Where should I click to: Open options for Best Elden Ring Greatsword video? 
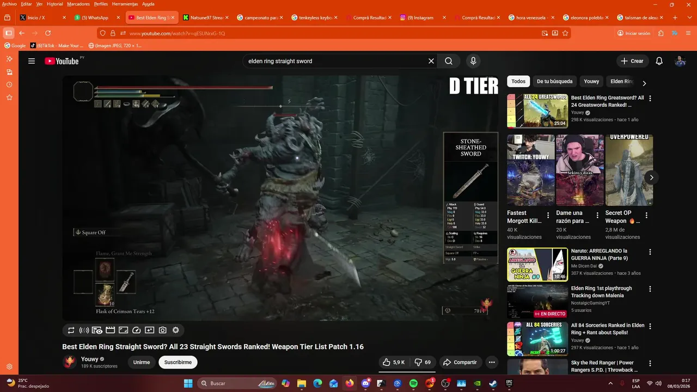tap(650, 99)
